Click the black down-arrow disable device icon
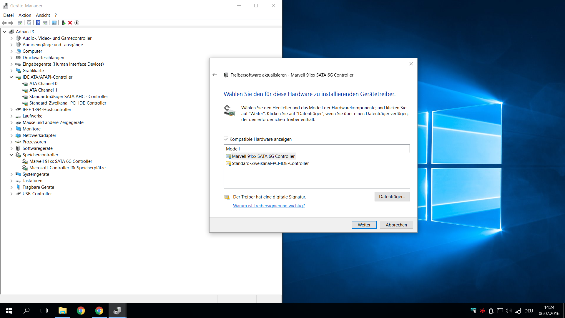 tap(77, 23)
